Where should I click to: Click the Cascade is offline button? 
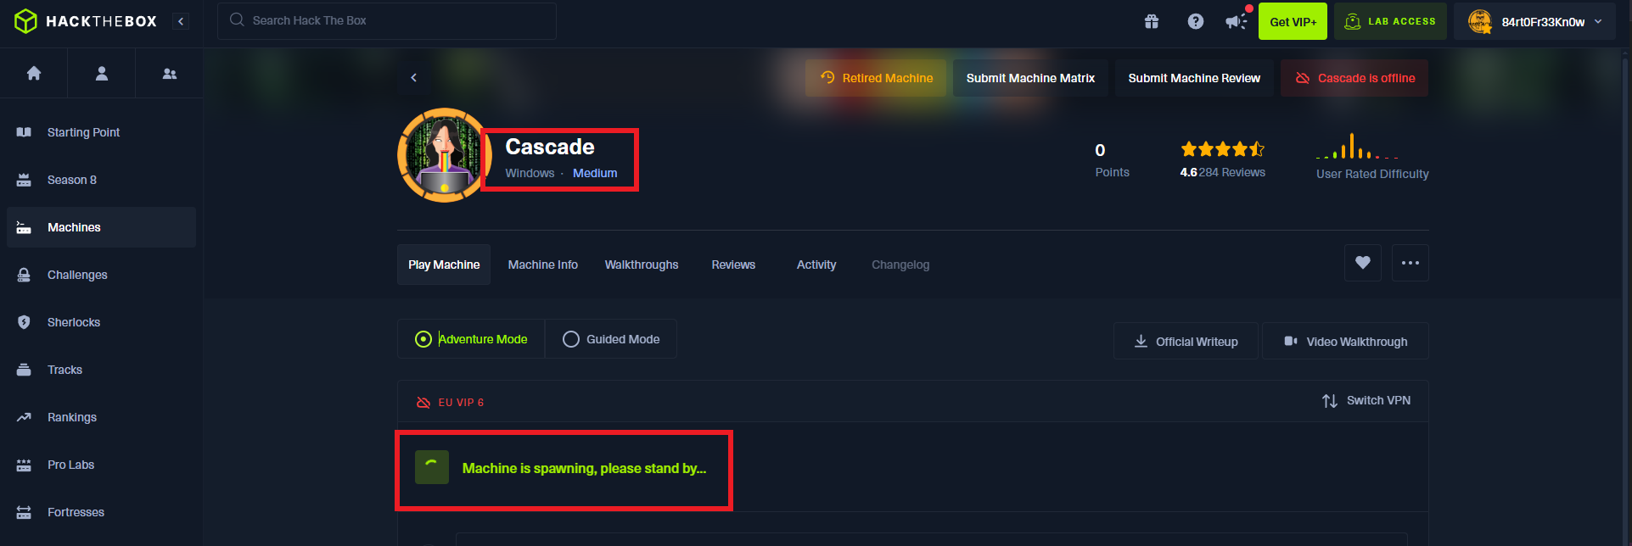[x=1354, y=78]
